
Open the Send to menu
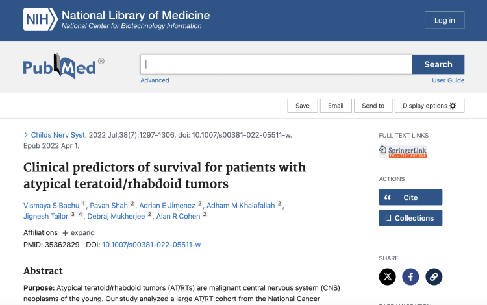(373, 106)
